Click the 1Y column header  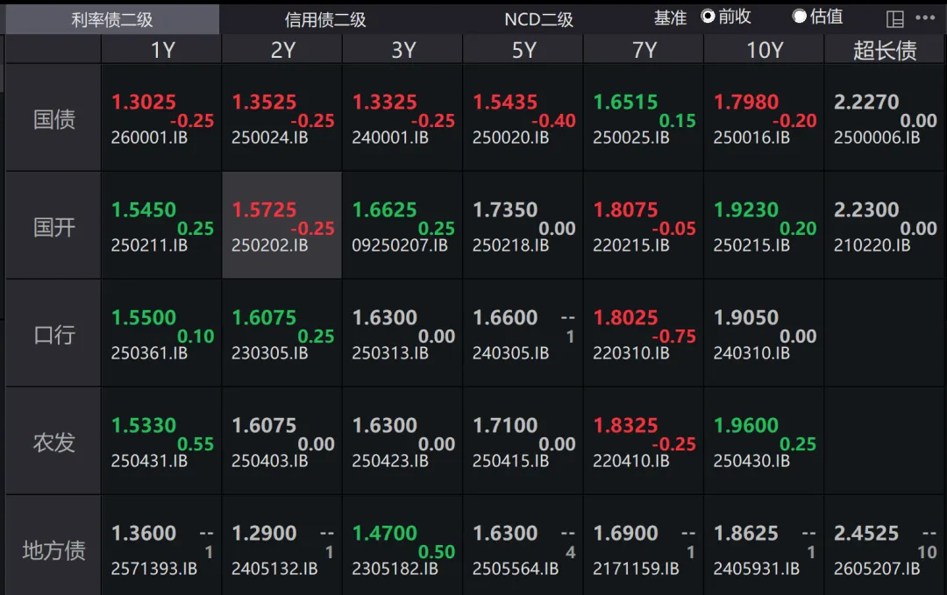(162, 50)
